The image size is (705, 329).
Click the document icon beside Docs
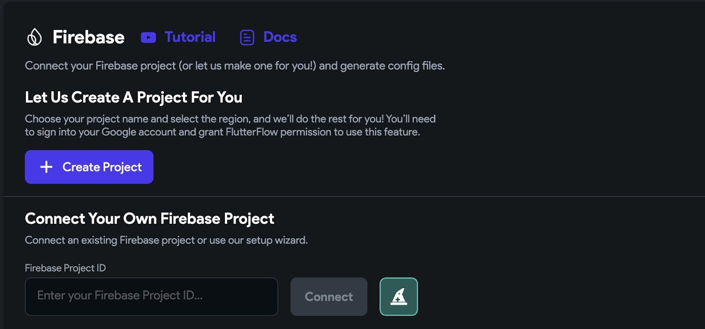point(247,37)
